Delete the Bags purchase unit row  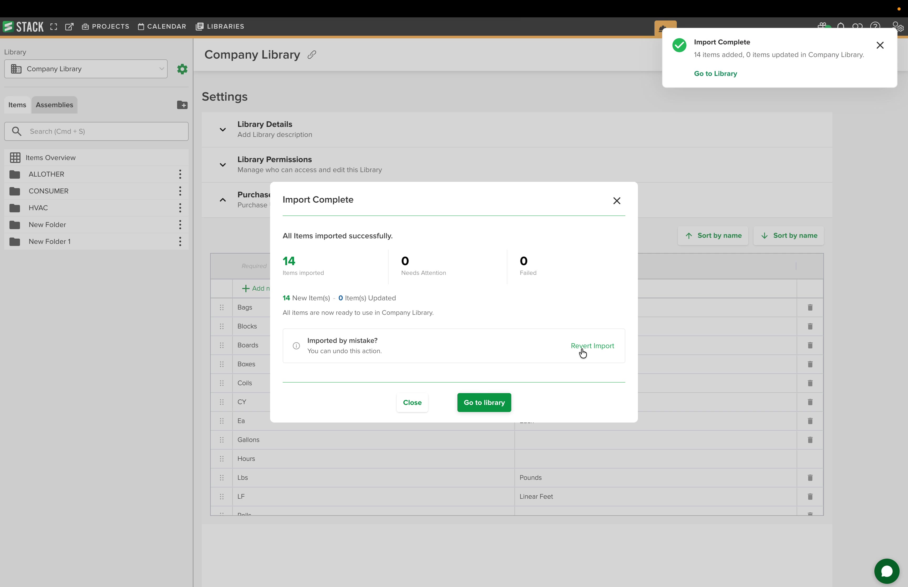click(810, 307)
